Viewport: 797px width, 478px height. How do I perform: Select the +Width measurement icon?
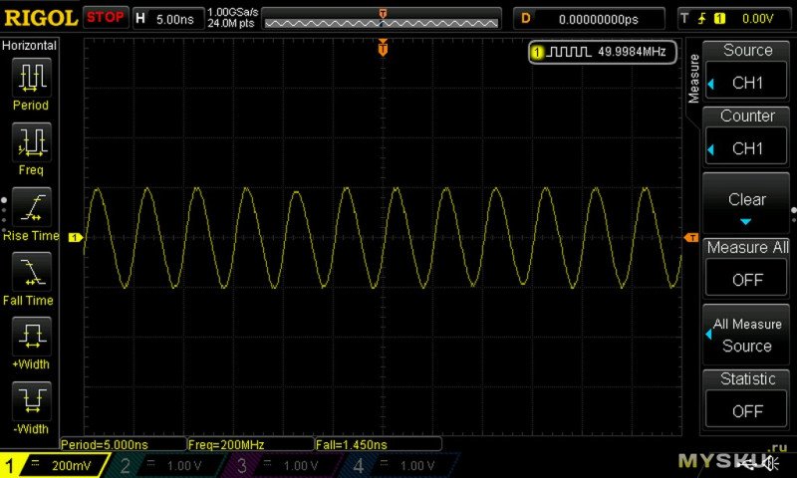click(x=31, y=337)
